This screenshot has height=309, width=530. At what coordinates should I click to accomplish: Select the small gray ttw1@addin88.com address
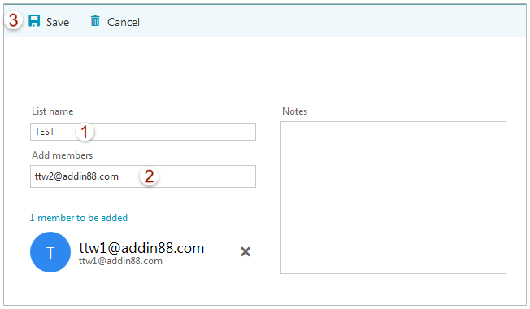coord(120,261)
